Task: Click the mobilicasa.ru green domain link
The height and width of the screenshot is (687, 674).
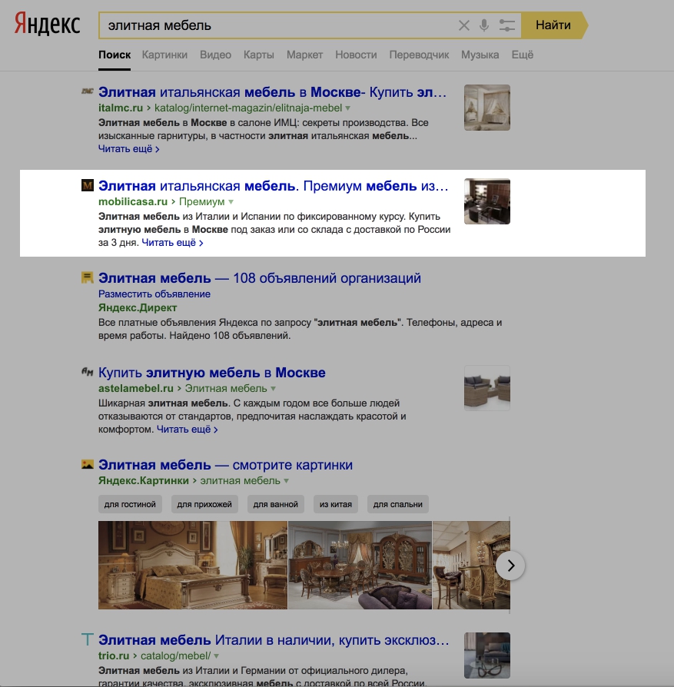Action: tap(133, 201)
